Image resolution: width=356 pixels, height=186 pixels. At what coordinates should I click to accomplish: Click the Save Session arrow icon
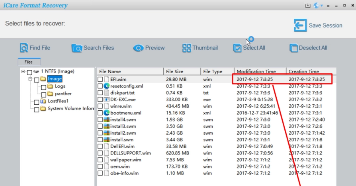[x=300, y=25]
